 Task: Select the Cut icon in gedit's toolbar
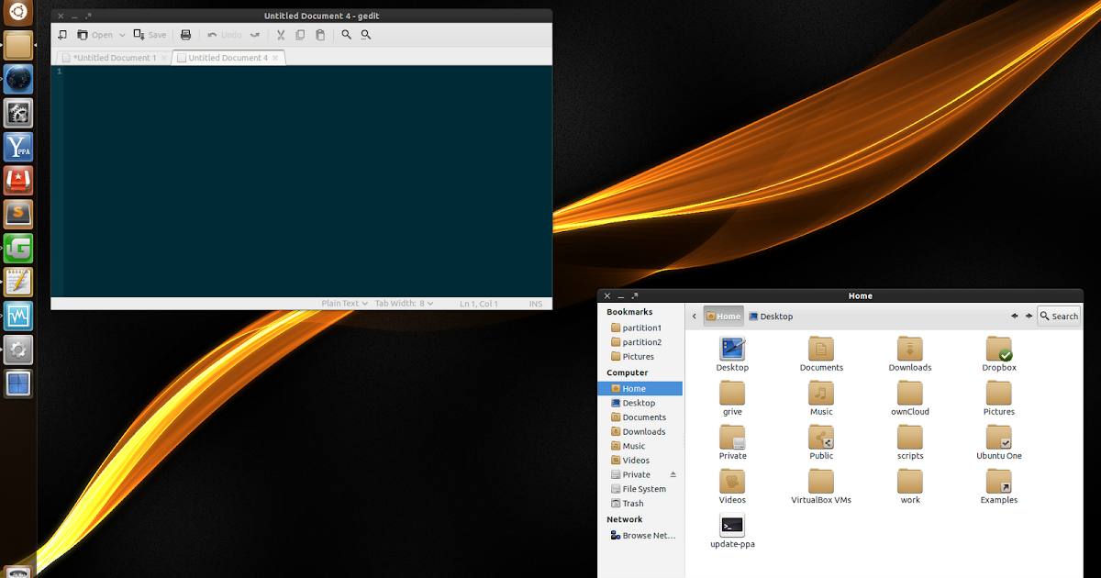(280, 34)
